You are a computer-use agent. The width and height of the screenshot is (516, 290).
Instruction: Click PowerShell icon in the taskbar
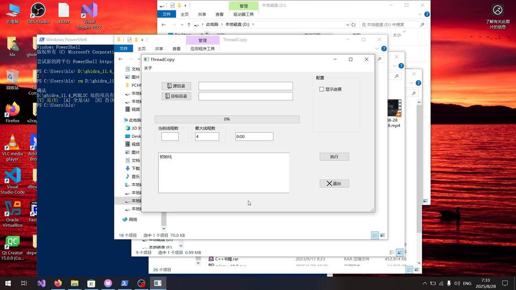pos(125,283)
